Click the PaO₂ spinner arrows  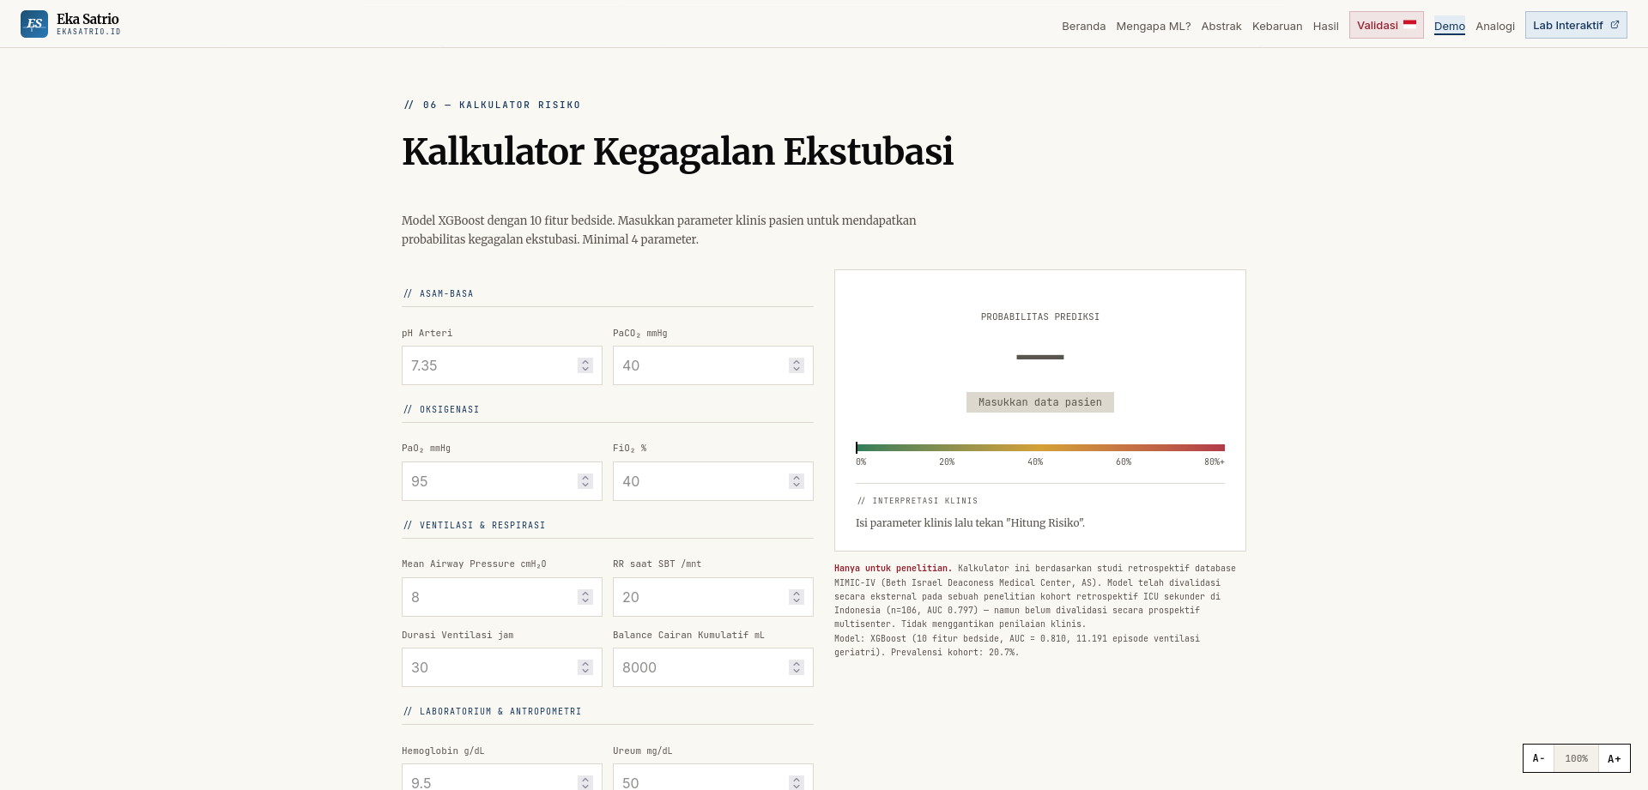point(585,481)
